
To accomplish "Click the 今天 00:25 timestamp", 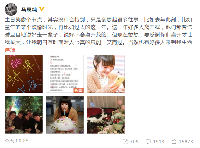I will coord(17,141).
